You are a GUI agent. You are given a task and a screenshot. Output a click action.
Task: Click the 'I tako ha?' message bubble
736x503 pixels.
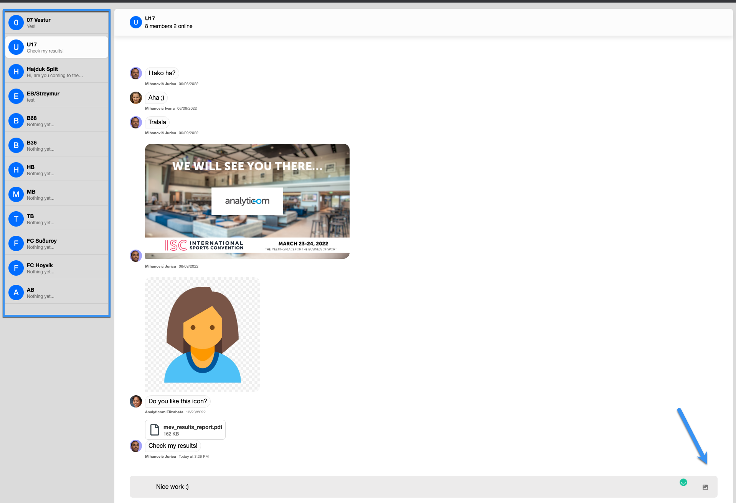[162, 73]
